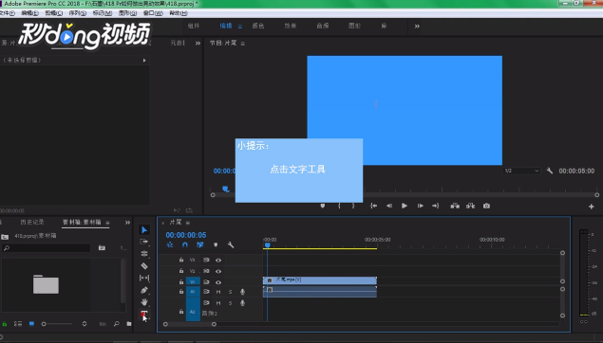
Task: Go to In point in Program Monitor
Action: 373,206
